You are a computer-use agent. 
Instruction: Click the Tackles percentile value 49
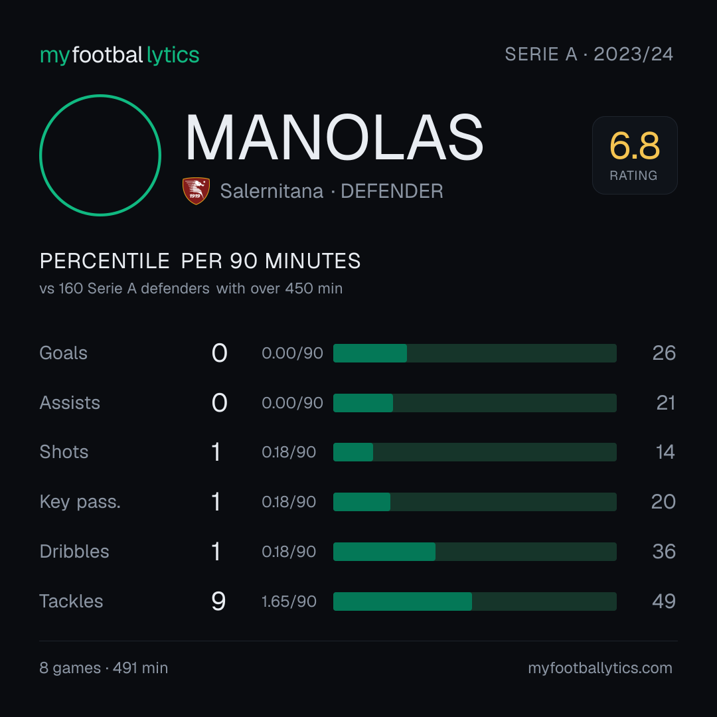pos(664,601)
